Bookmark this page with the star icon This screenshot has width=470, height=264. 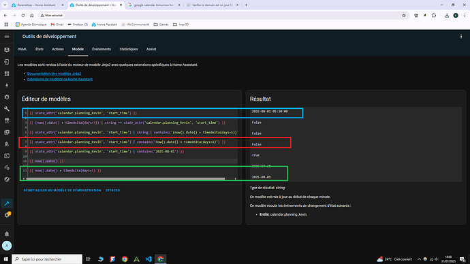[x=404, y=15]
